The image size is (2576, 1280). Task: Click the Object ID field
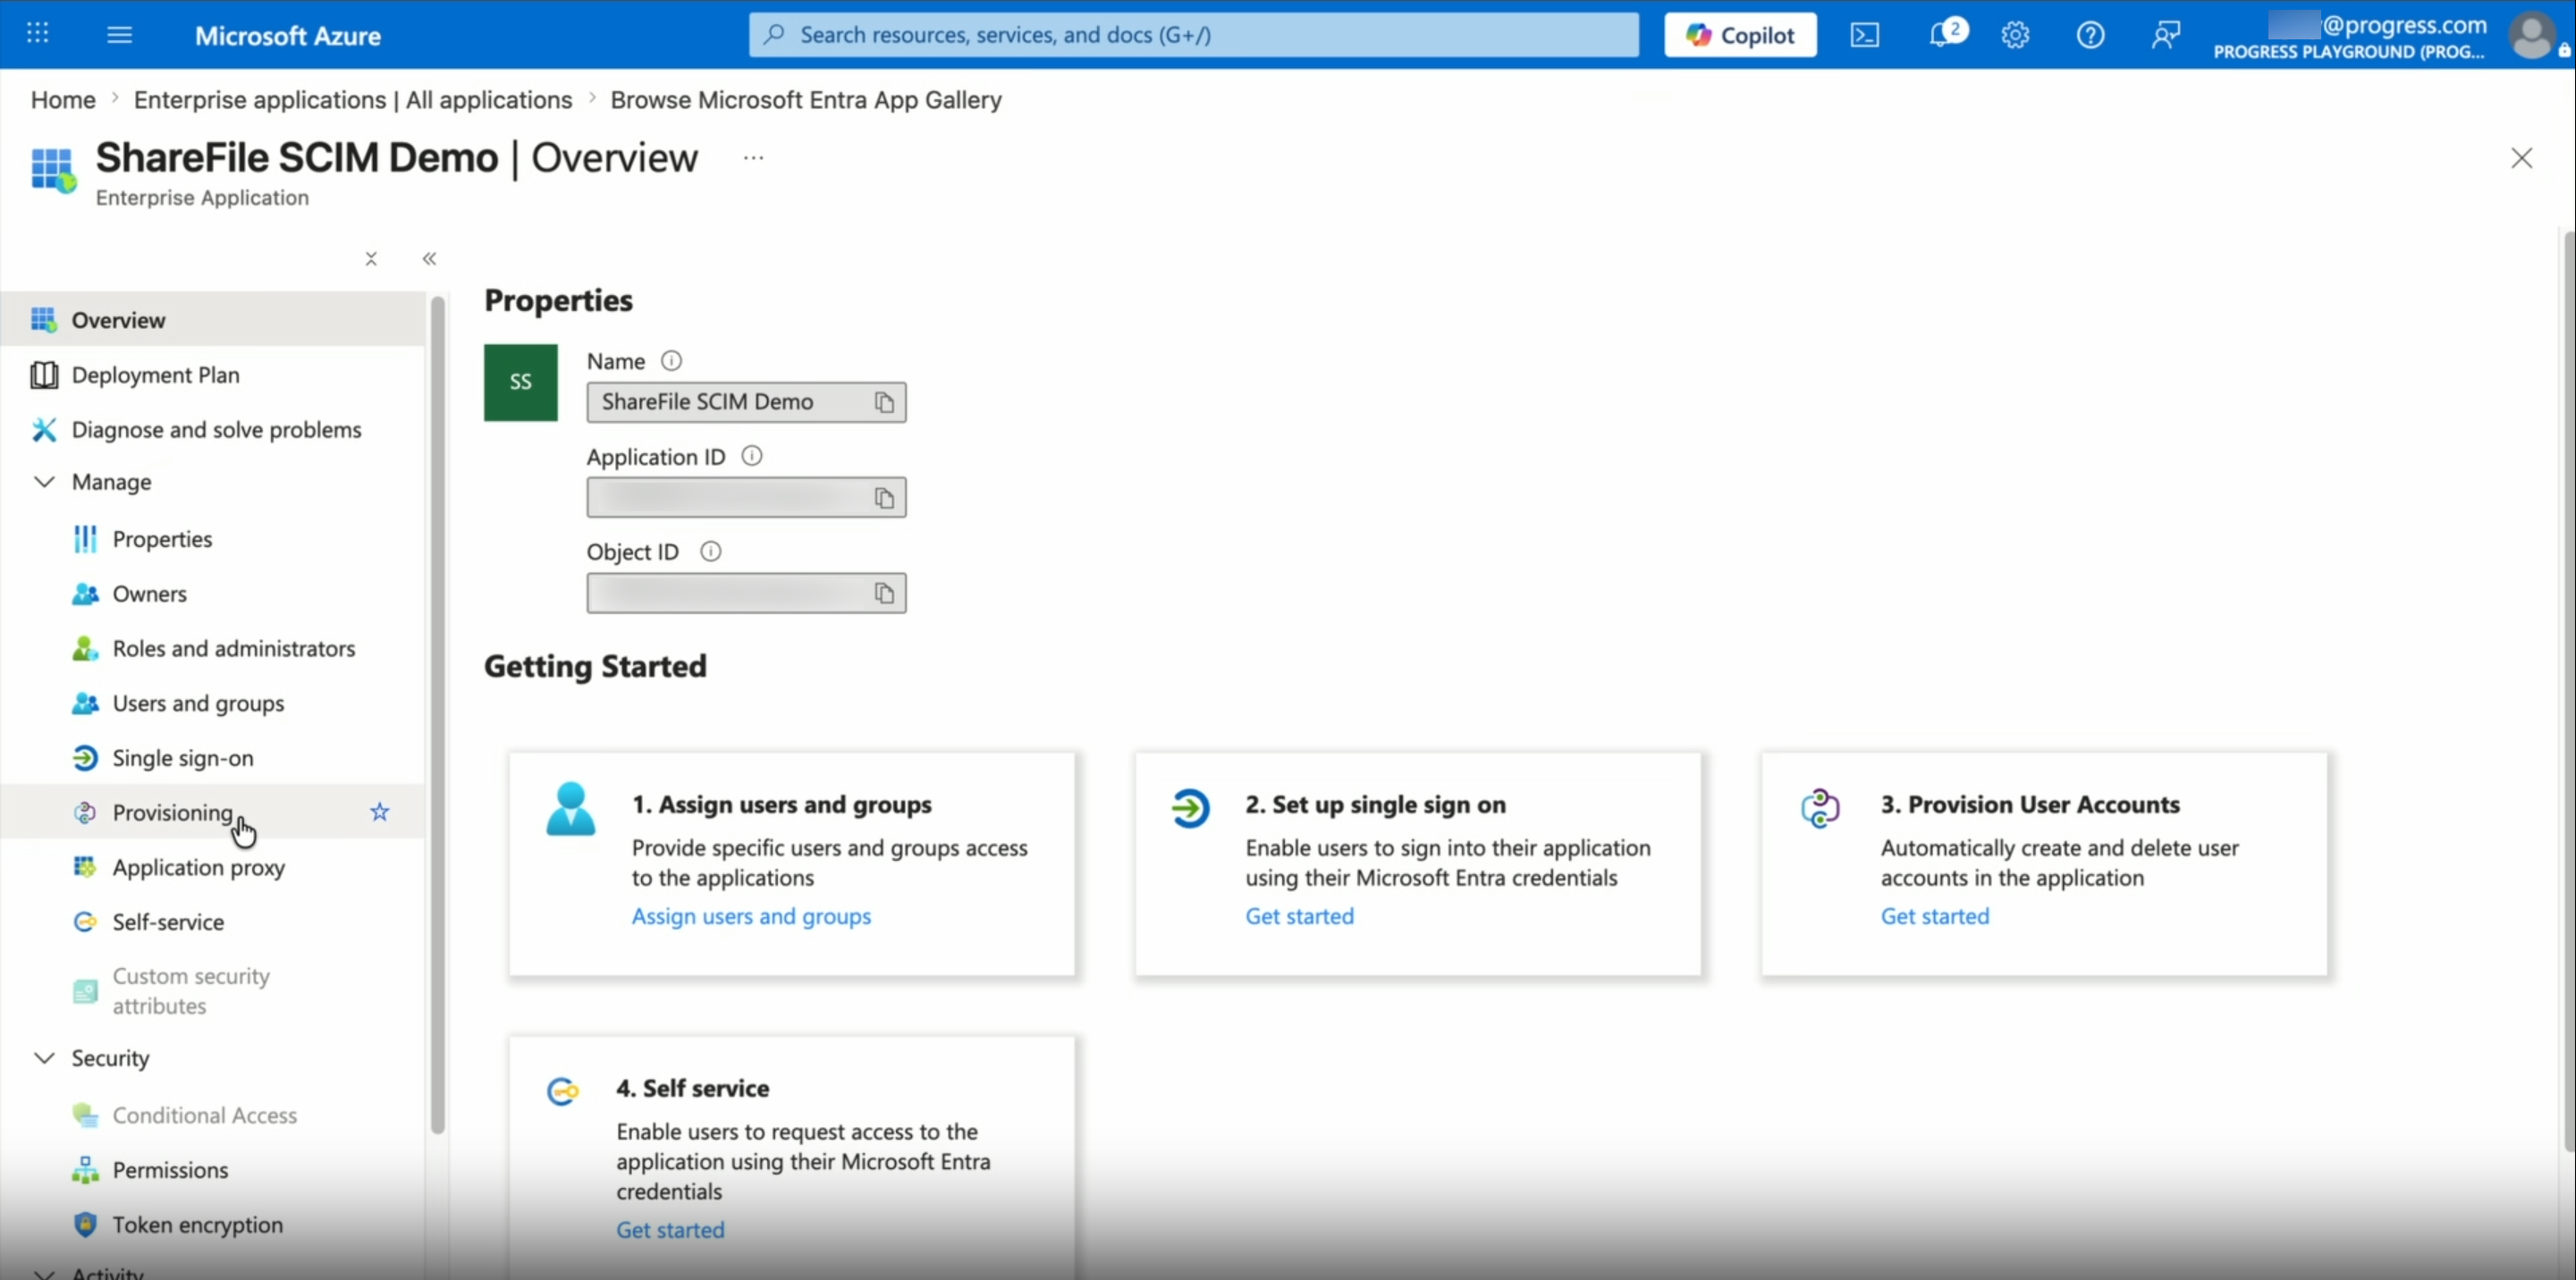point(746,593)
